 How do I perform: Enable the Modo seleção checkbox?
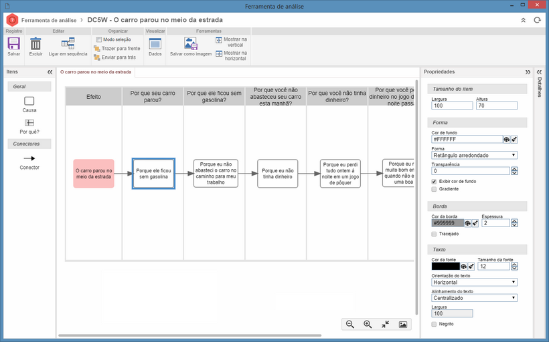[99, 39]
